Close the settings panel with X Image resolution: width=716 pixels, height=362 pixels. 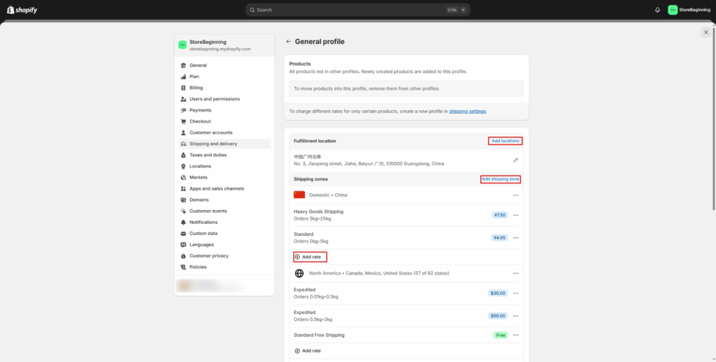[706, 32]
